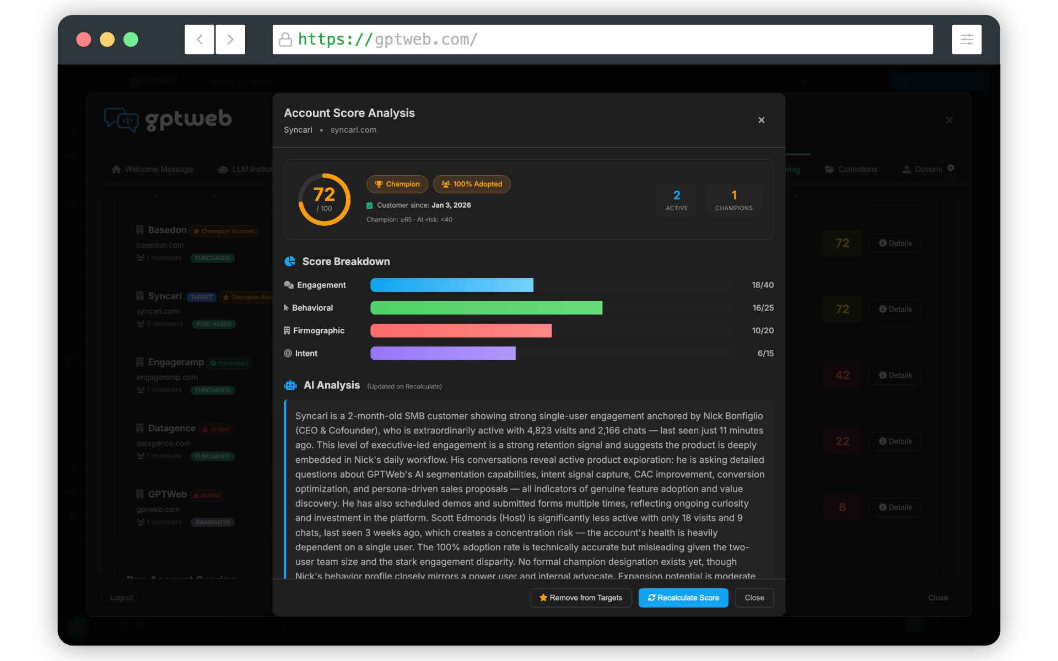Image resolution: width=1058 pixels, height=661 pixels.
Task: Open the Welcome Message tab in background
Action: [x=153, y=169]
